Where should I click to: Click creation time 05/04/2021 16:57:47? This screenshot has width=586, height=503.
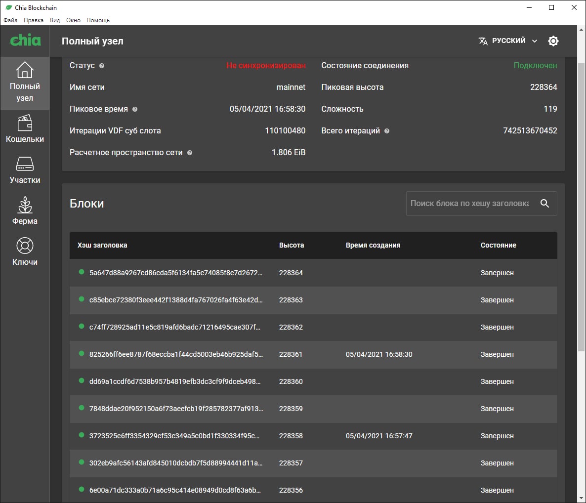click(379, 436)
